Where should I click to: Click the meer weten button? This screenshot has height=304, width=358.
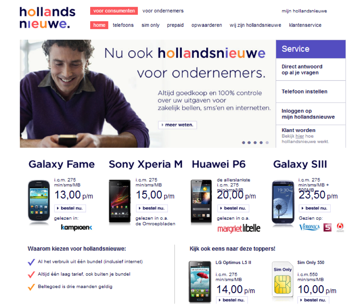coord(177,125)
